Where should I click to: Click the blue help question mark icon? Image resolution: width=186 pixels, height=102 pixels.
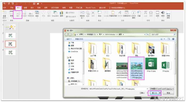point(173,39)
